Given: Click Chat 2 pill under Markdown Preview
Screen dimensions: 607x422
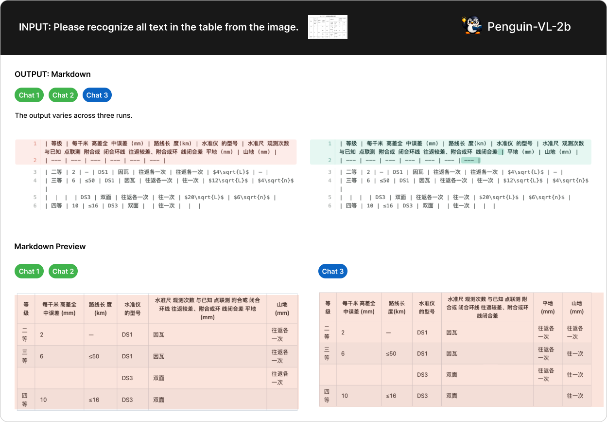Looking at the screenshot, I should (x=63, y=271).
